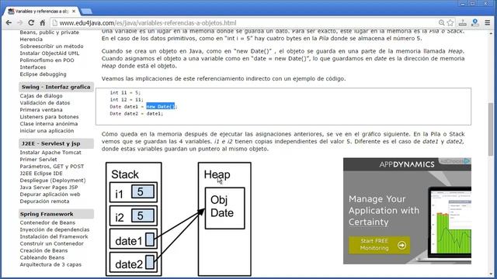
Task: Open Instalar Apache Tomcat link
Action: tap(50, 153)
